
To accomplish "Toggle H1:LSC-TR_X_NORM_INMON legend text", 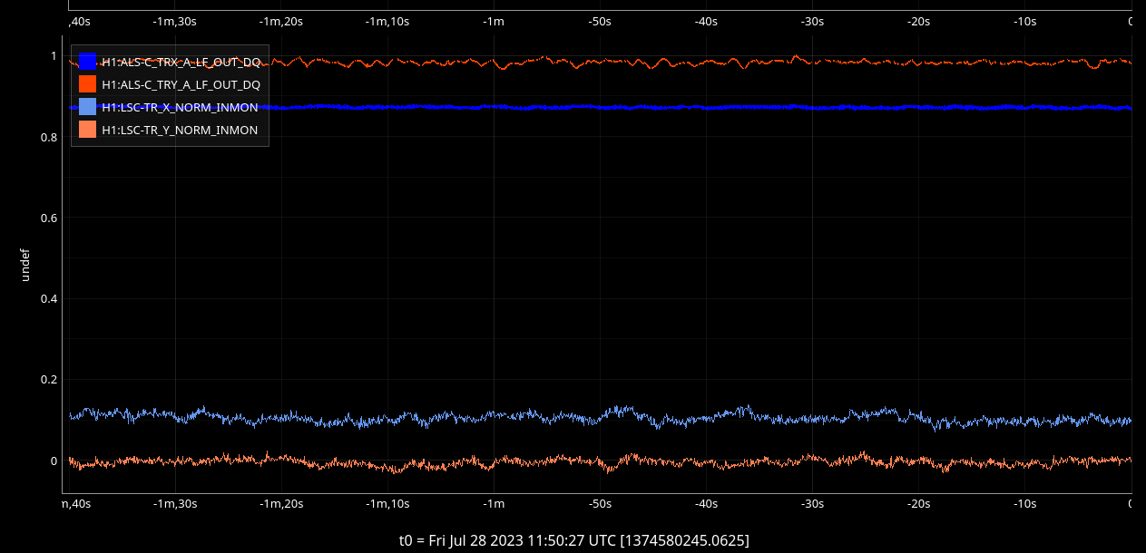I will tap(180, 107).
